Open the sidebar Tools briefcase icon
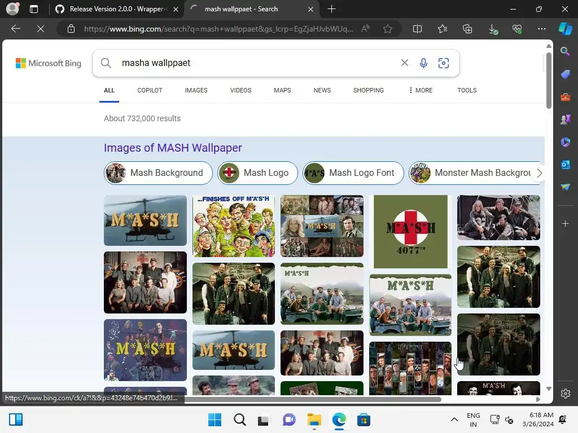Screen dimensions: 578x433 tap(565, 97)
